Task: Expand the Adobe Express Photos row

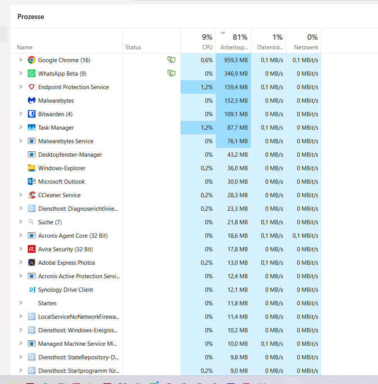Action: tap(21, 262)
